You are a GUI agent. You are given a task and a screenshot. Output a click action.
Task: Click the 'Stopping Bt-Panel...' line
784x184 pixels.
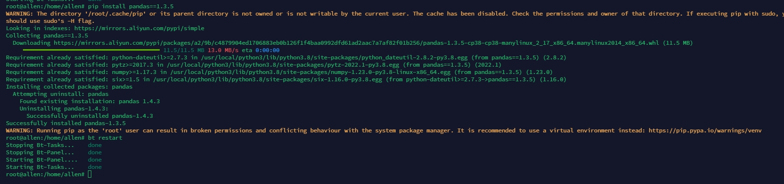coord(40,152)
